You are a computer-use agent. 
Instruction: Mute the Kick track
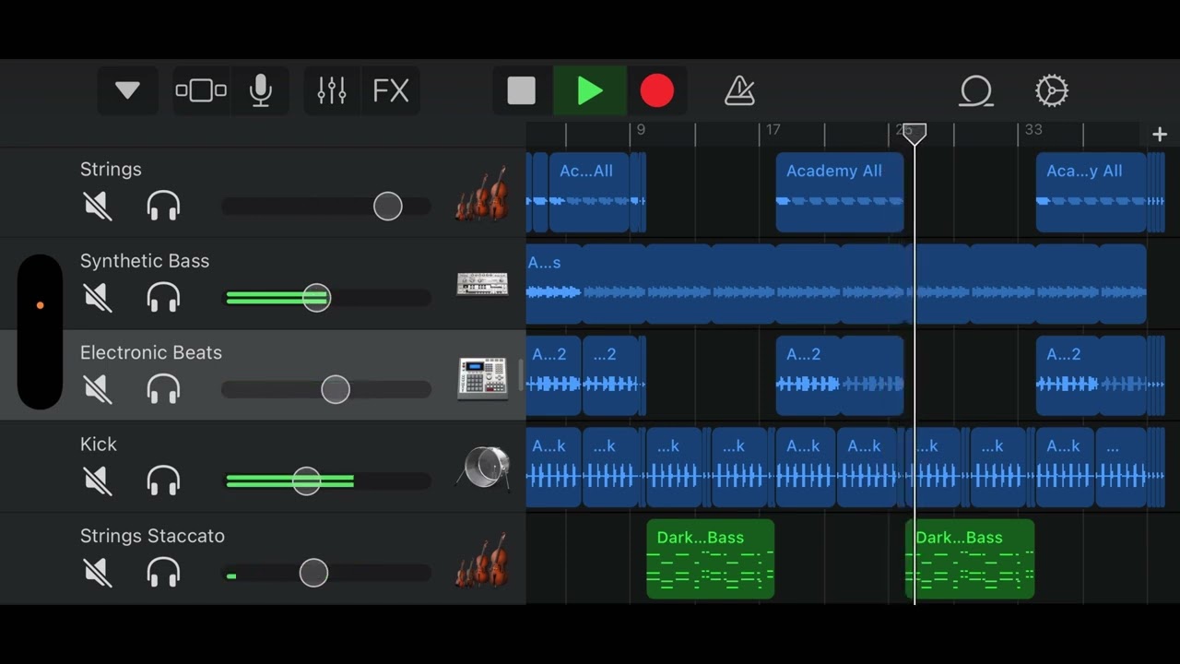tap(98, 480)
